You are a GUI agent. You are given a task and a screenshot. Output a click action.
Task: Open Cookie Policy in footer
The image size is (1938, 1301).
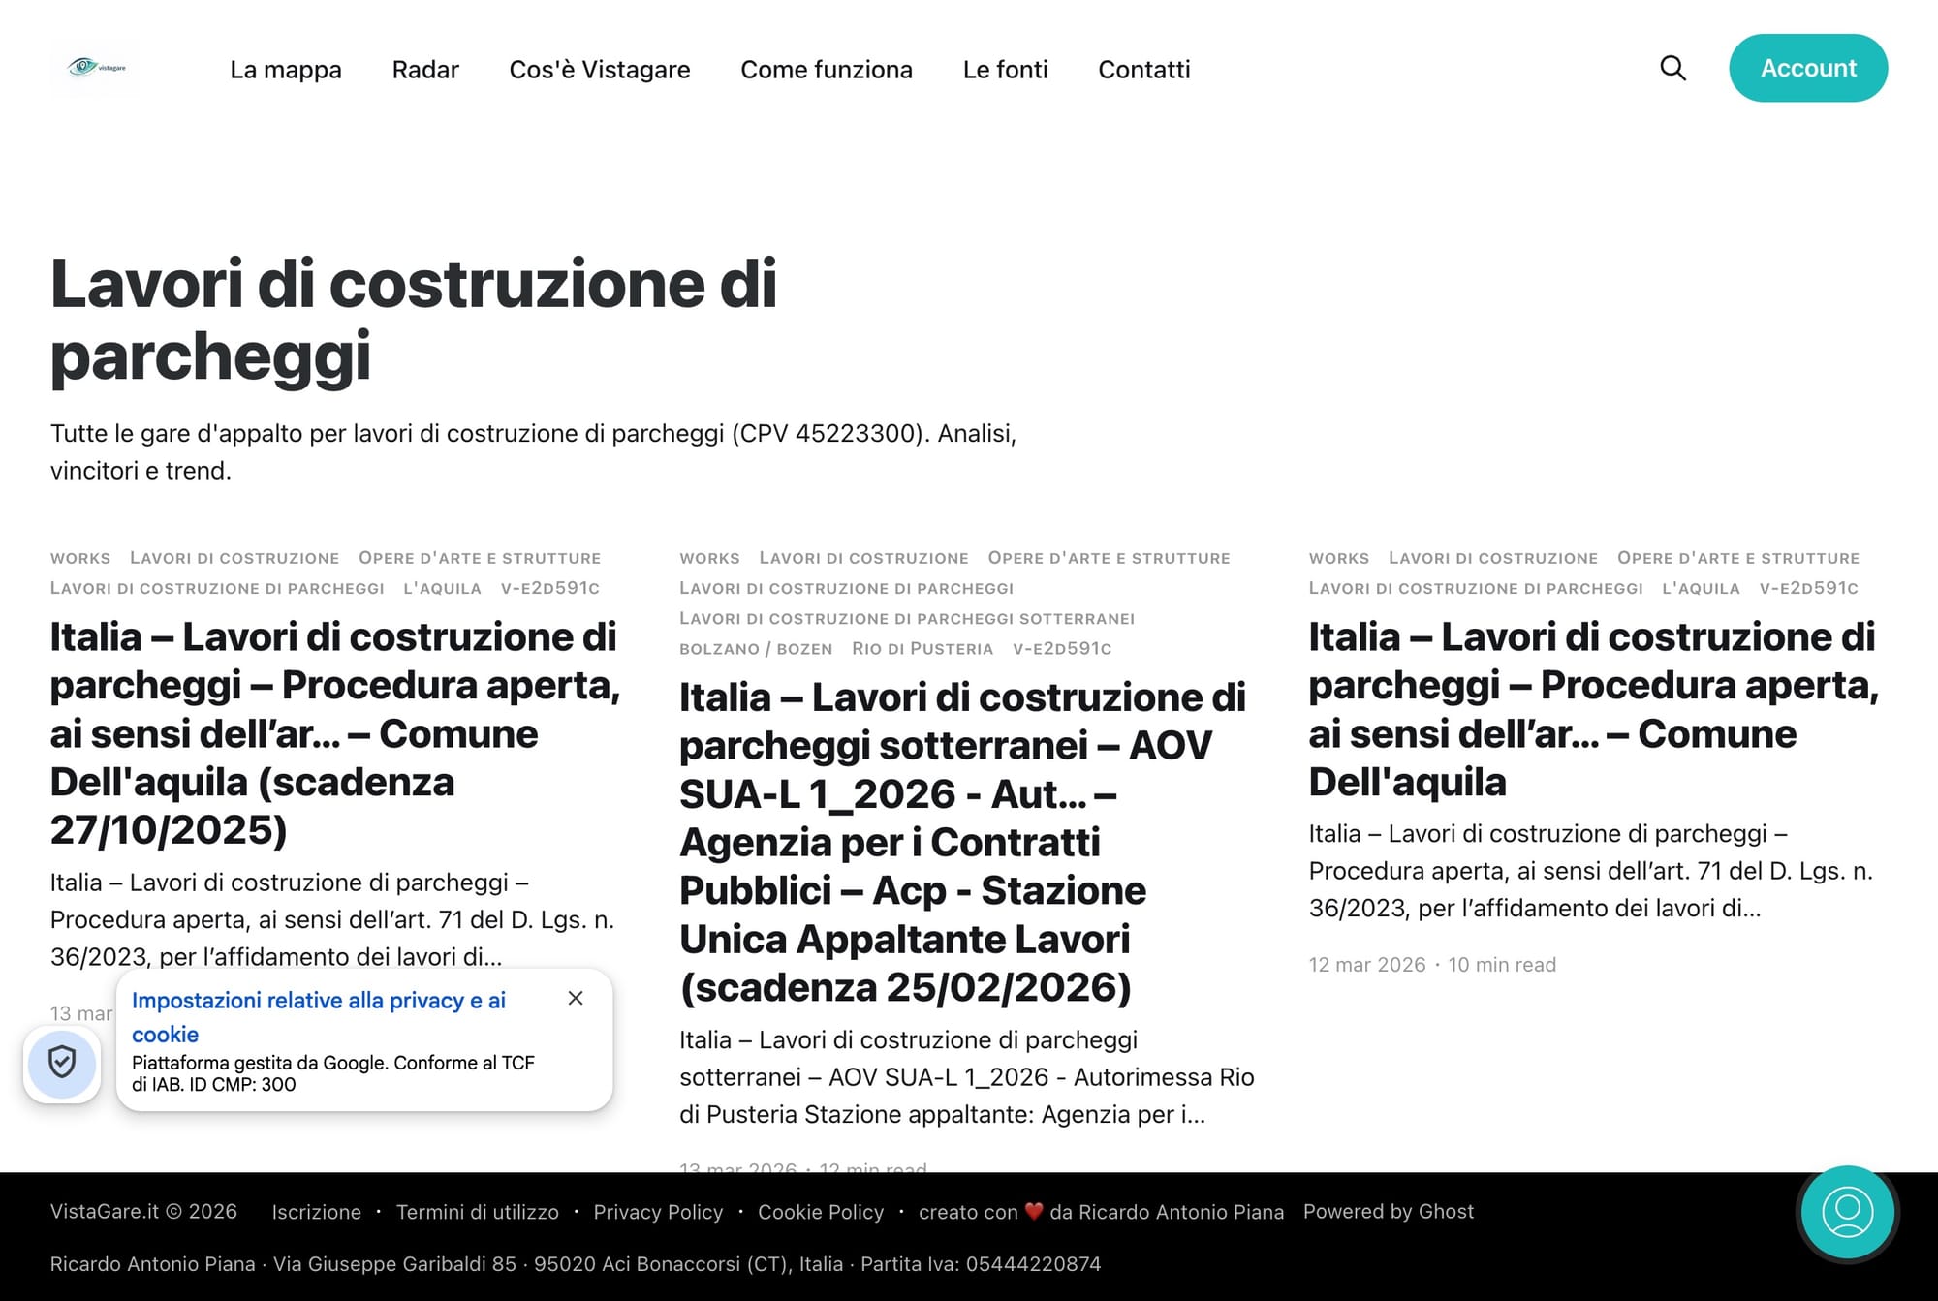tap(820, 1212)
